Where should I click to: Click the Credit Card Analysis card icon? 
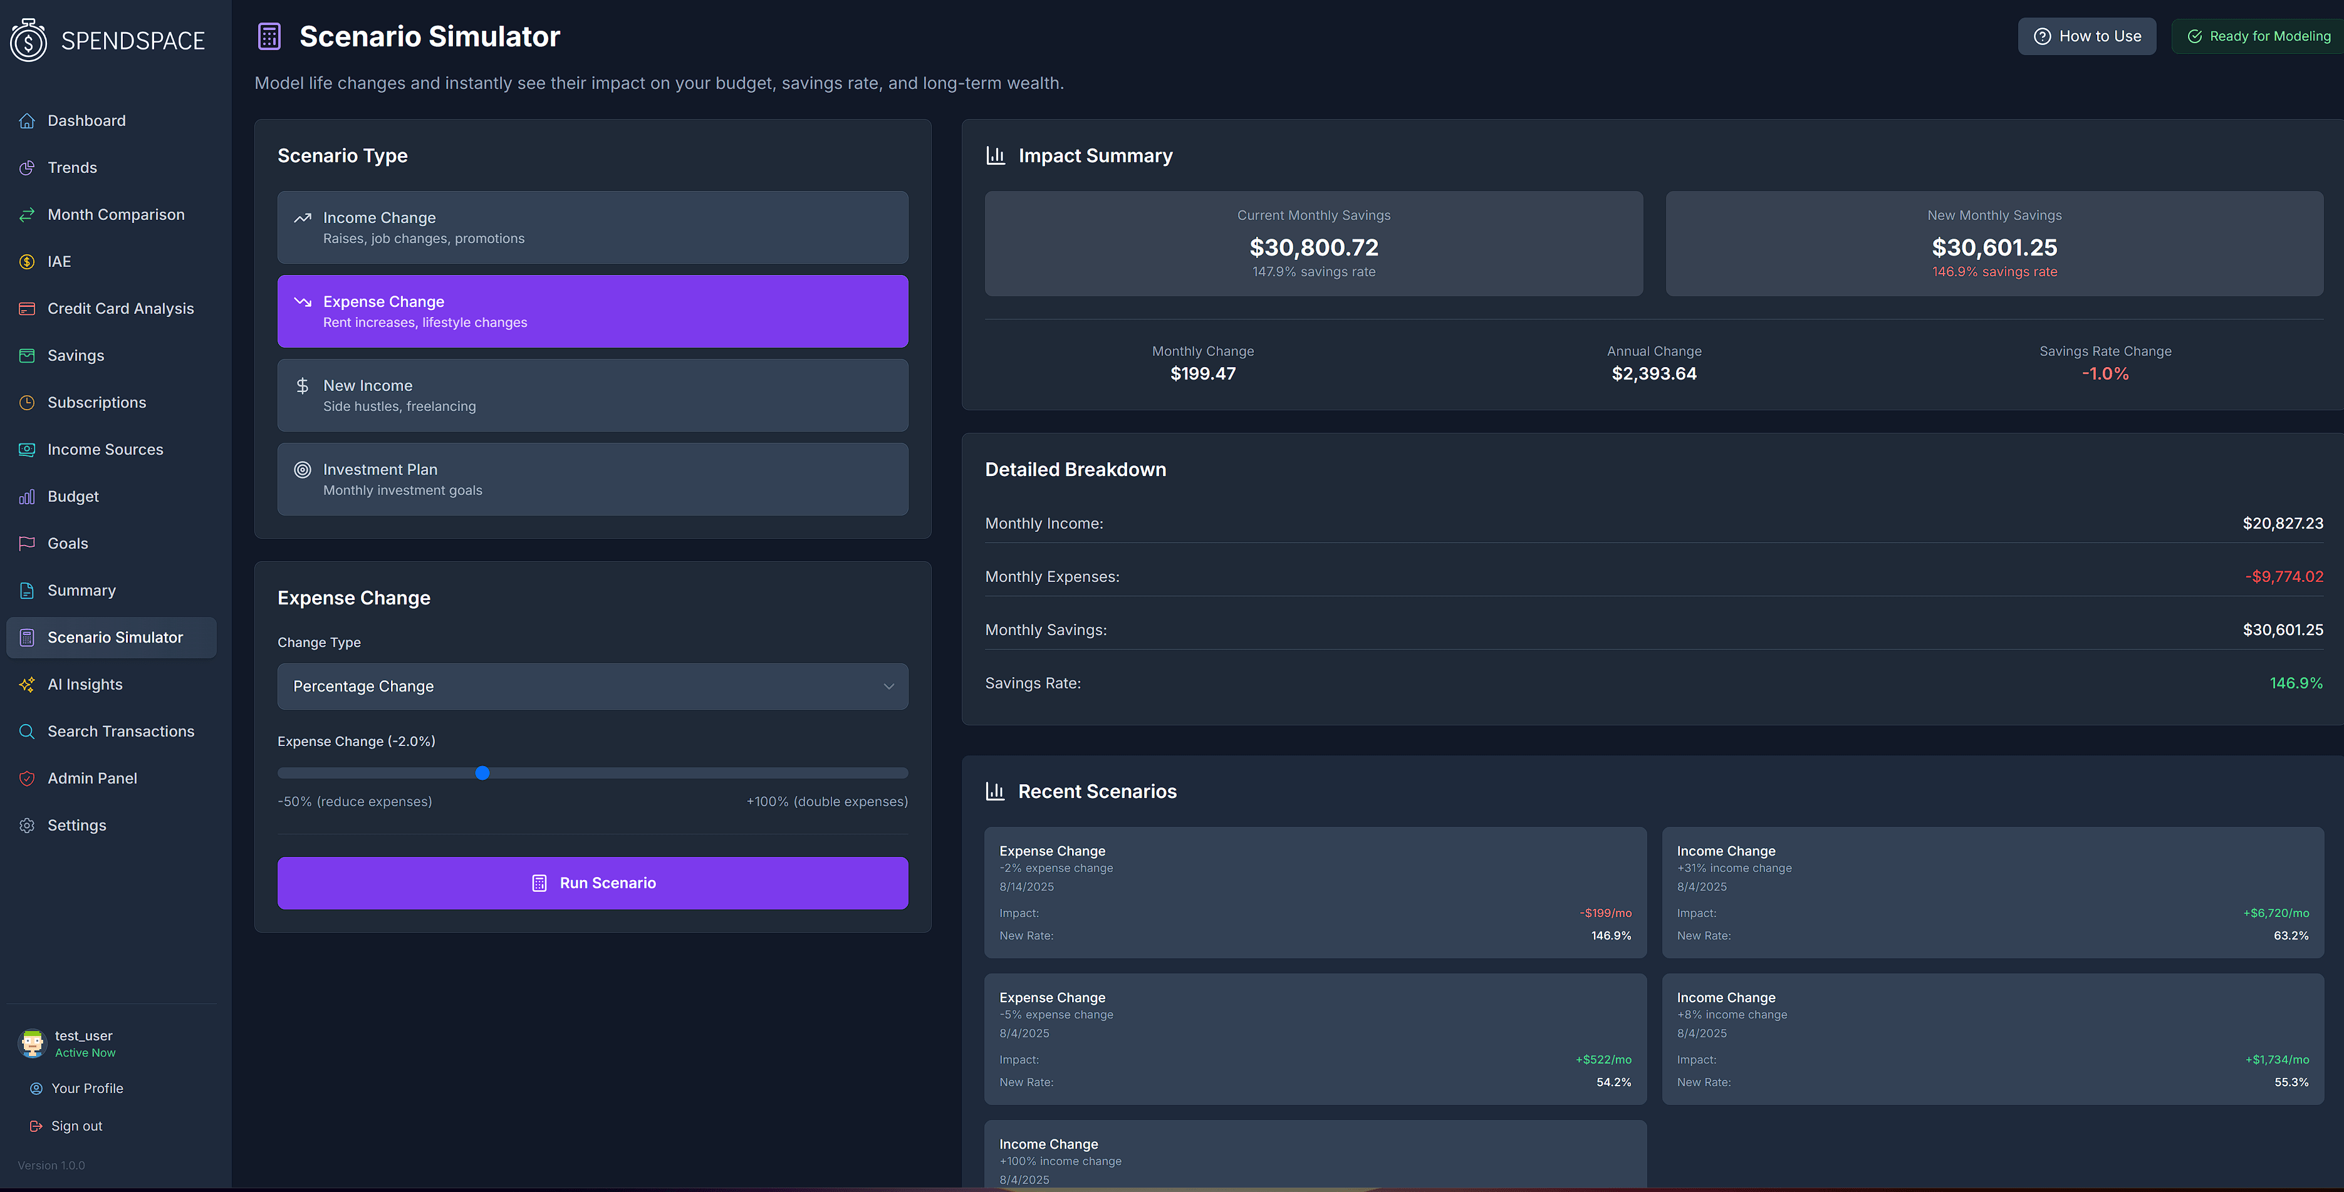point(28,308)
